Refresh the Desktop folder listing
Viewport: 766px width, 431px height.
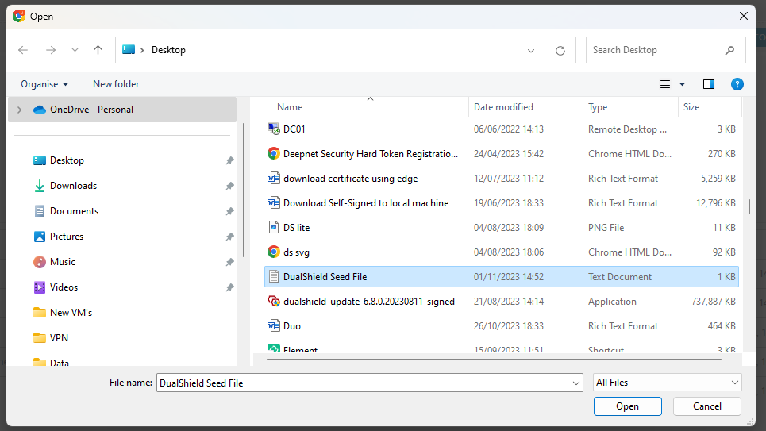pos(560,50)
